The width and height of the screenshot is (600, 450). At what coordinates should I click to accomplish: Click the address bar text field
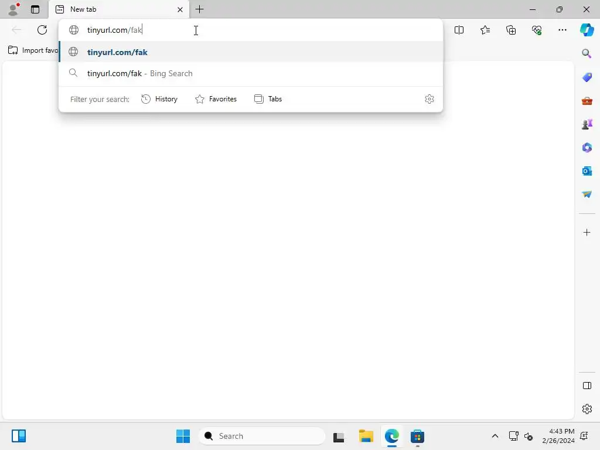pos(251,30)
